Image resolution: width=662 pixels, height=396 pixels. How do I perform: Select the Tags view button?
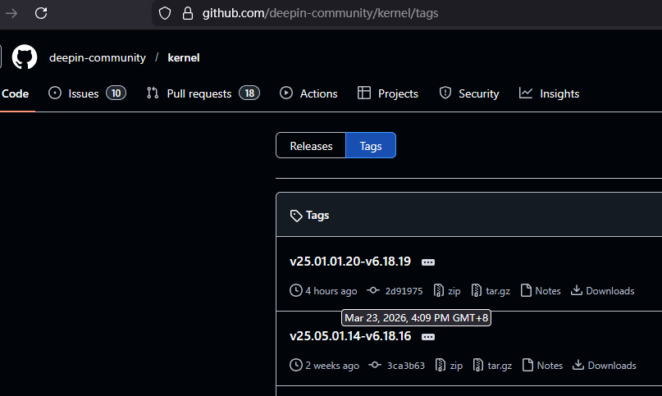(371, 146)
